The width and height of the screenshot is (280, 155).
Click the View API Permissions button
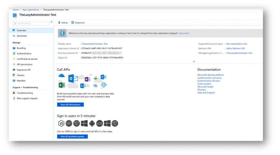coord(70,105)
